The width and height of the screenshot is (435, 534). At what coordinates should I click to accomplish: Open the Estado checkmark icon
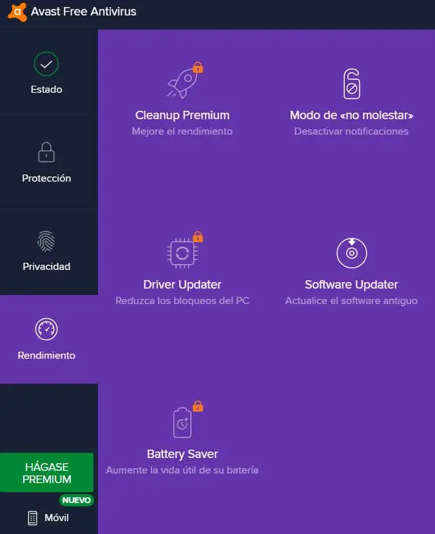click(x=46, y=64)
